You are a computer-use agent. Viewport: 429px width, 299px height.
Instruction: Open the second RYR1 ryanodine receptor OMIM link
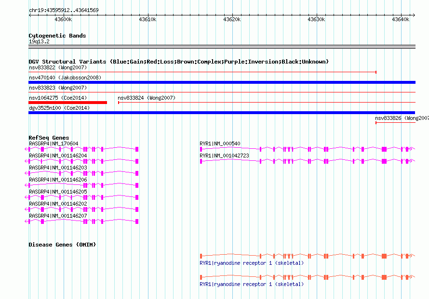pyautogui.click(x=252, y=284)
